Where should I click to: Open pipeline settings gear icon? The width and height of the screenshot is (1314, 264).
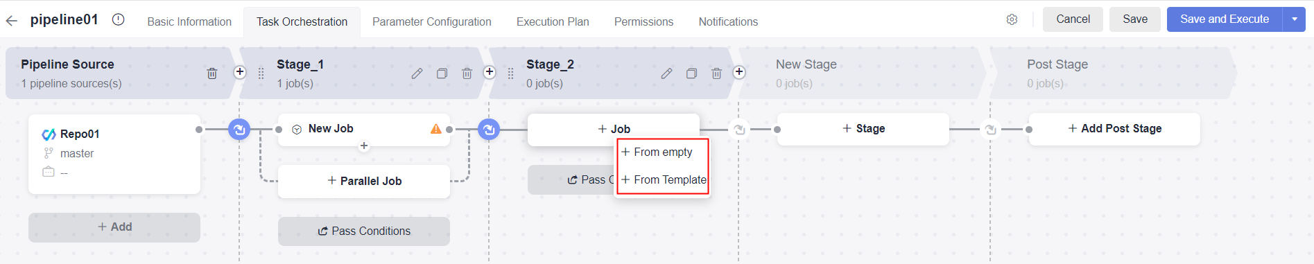1012,19
